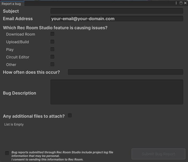Tick the Upload/Build feature checkbox
188x162 pixels.
52,42
